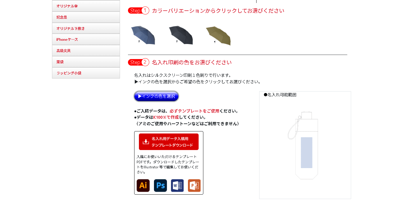This screenshot has width=399, height=202.
Task: Click the Adobe Illustrator icon
Action: 143,185
